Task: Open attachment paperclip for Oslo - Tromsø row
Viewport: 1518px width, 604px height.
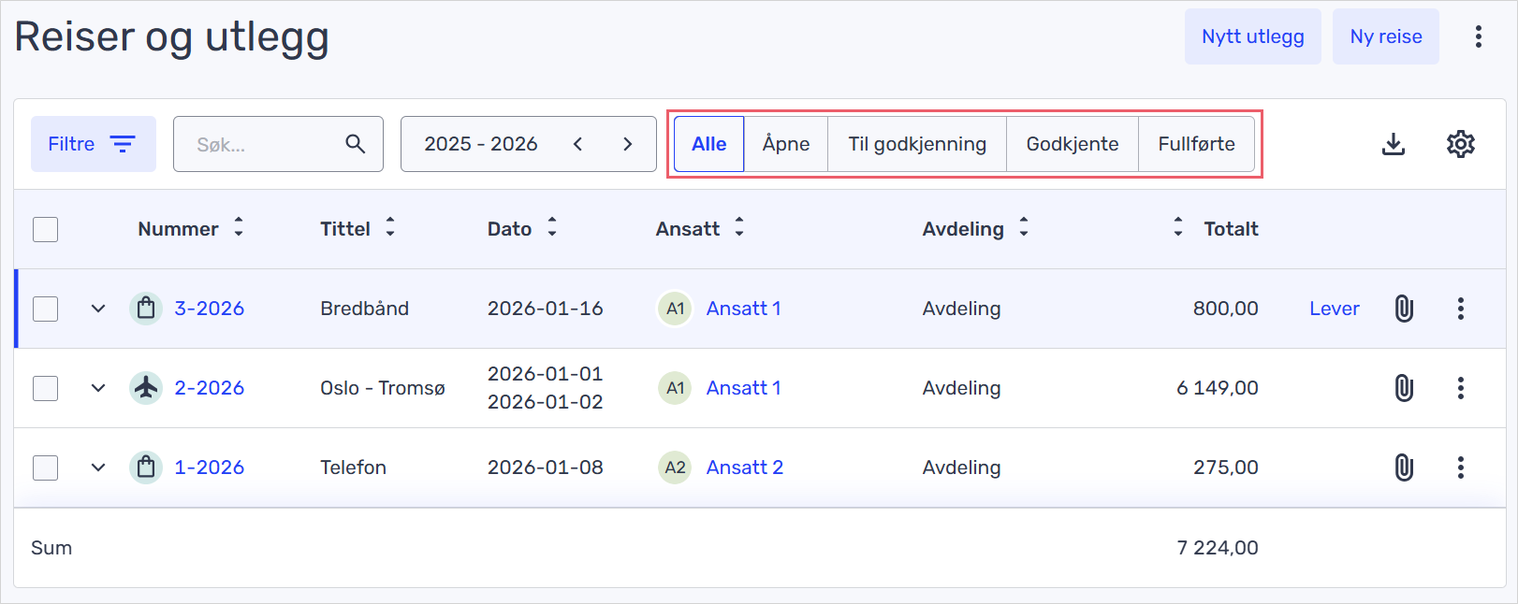Action: (1404, 388)
